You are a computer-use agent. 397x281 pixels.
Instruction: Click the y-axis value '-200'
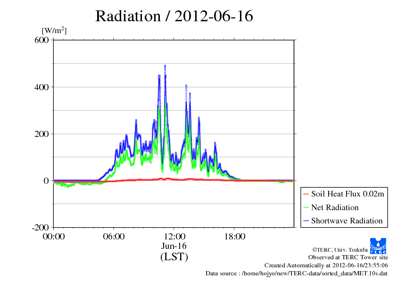coord(40,228)
